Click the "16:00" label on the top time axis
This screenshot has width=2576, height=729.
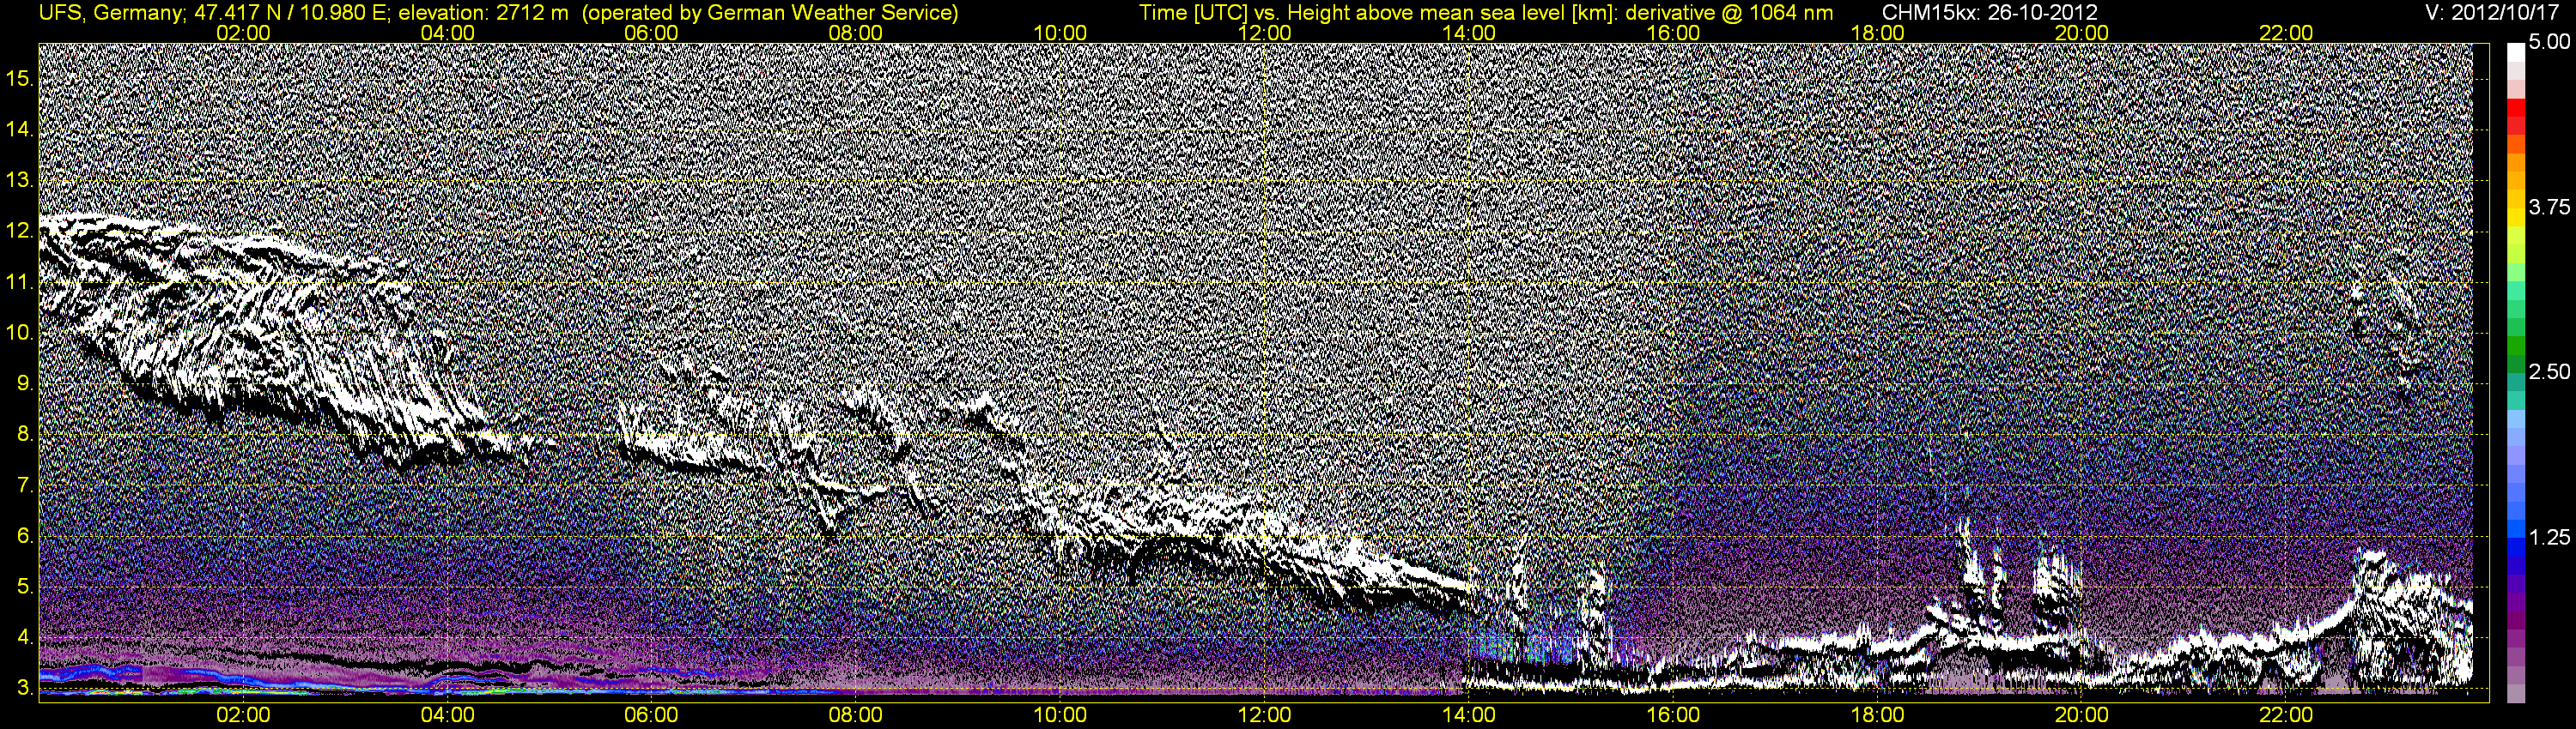coord(1673,33)
